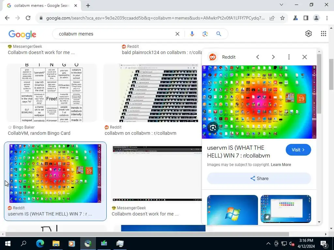Open the tab search chevron
334x250 pixels.
pos(281,5)
